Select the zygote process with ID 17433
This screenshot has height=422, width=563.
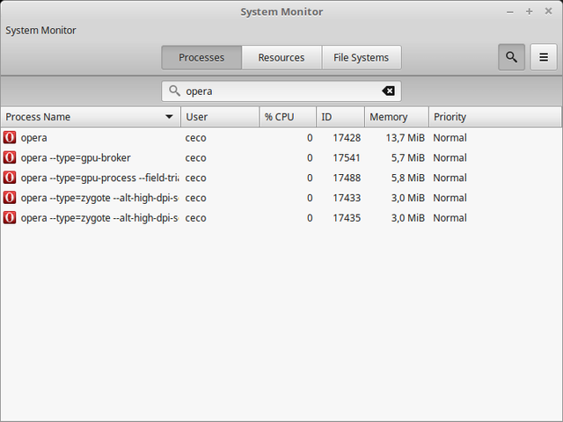281,198
